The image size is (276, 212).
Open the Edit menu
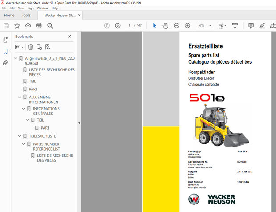12,8
